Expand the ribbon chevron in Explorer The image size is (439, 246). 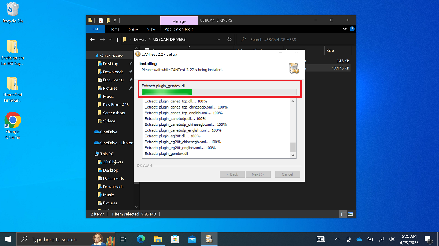(x=345, y=29)
